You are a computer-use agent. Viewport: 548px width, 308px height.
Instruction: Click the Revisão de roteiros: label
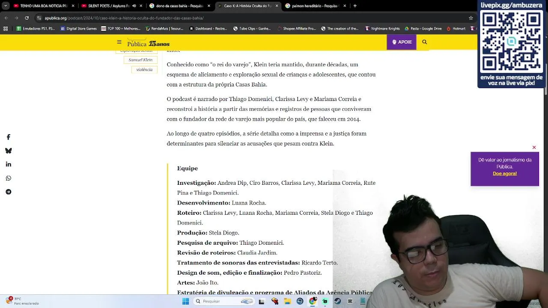coord(206,253)
